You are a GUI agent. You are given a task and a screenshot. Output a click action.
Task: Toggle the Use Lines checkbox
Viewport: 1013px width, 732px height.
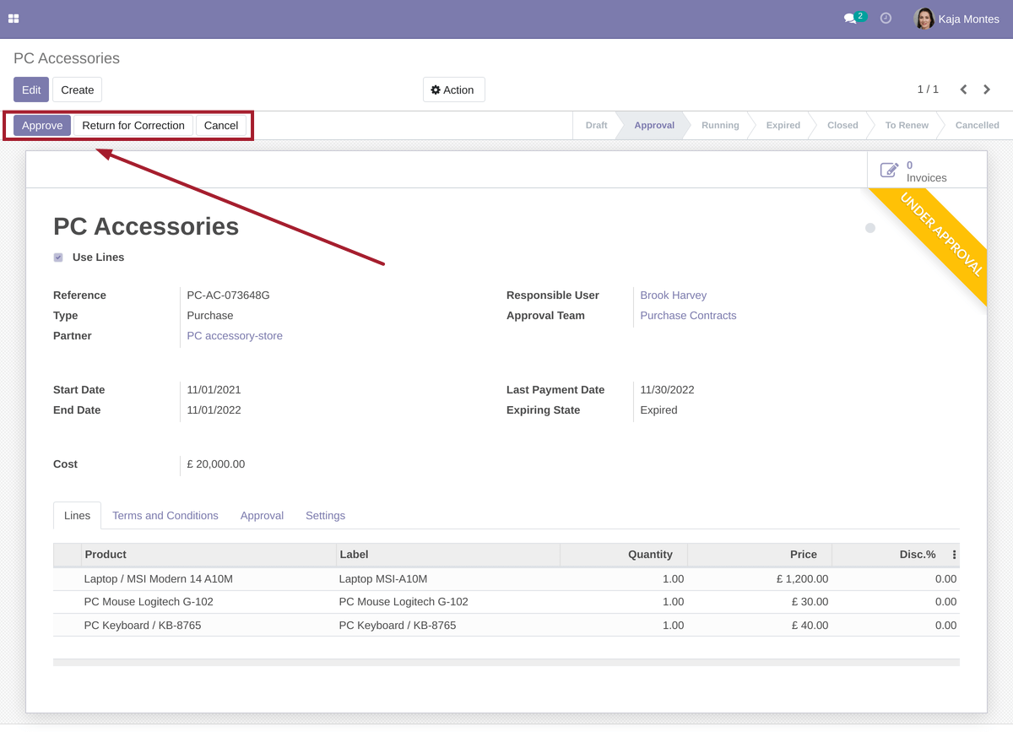[x=58, y=258]
